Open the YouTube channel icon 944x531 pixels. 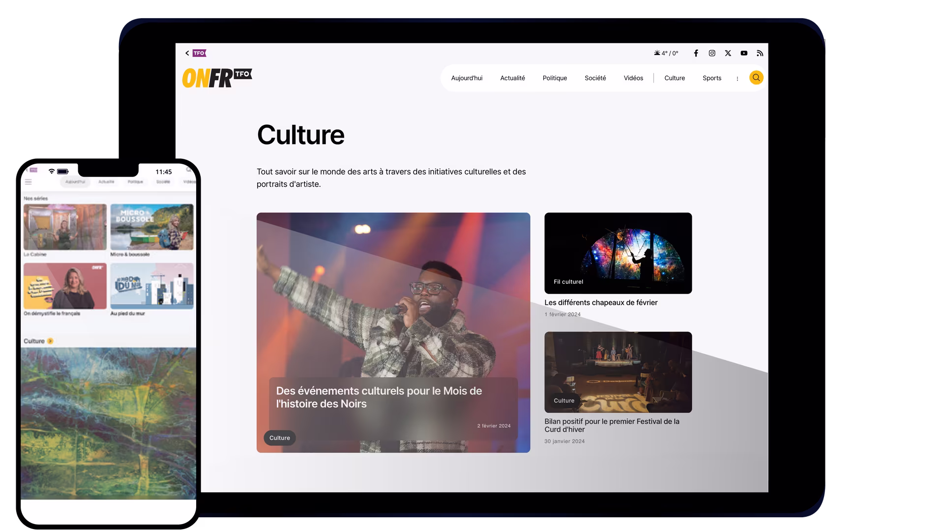coord(744,53)
